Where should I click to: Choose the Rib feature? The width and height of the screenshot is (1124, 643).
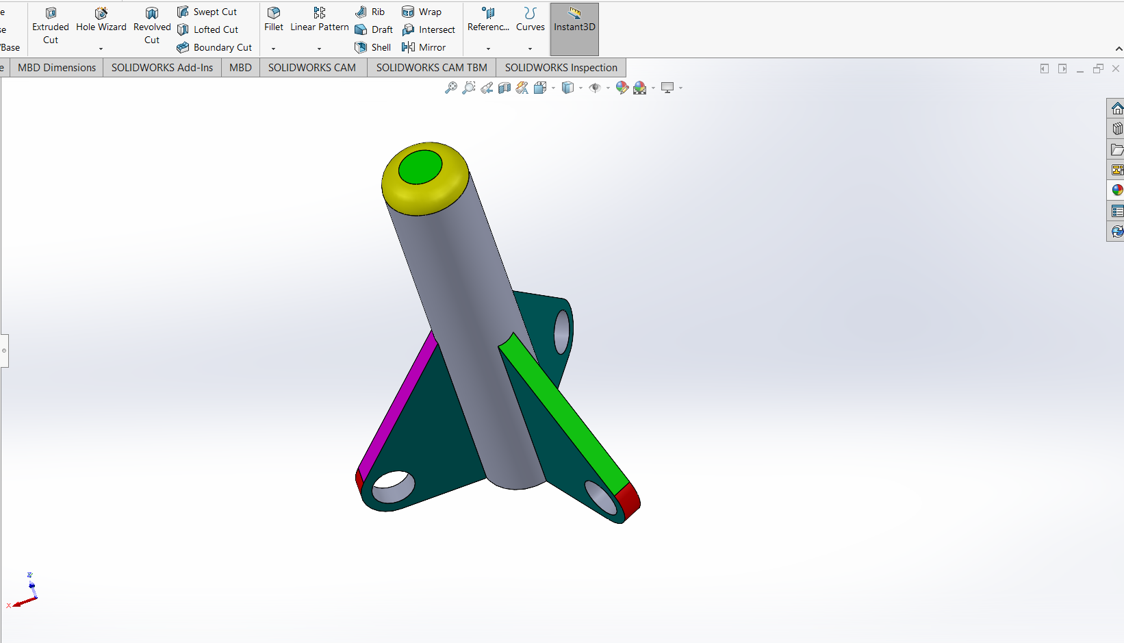[x=370, y=12]
